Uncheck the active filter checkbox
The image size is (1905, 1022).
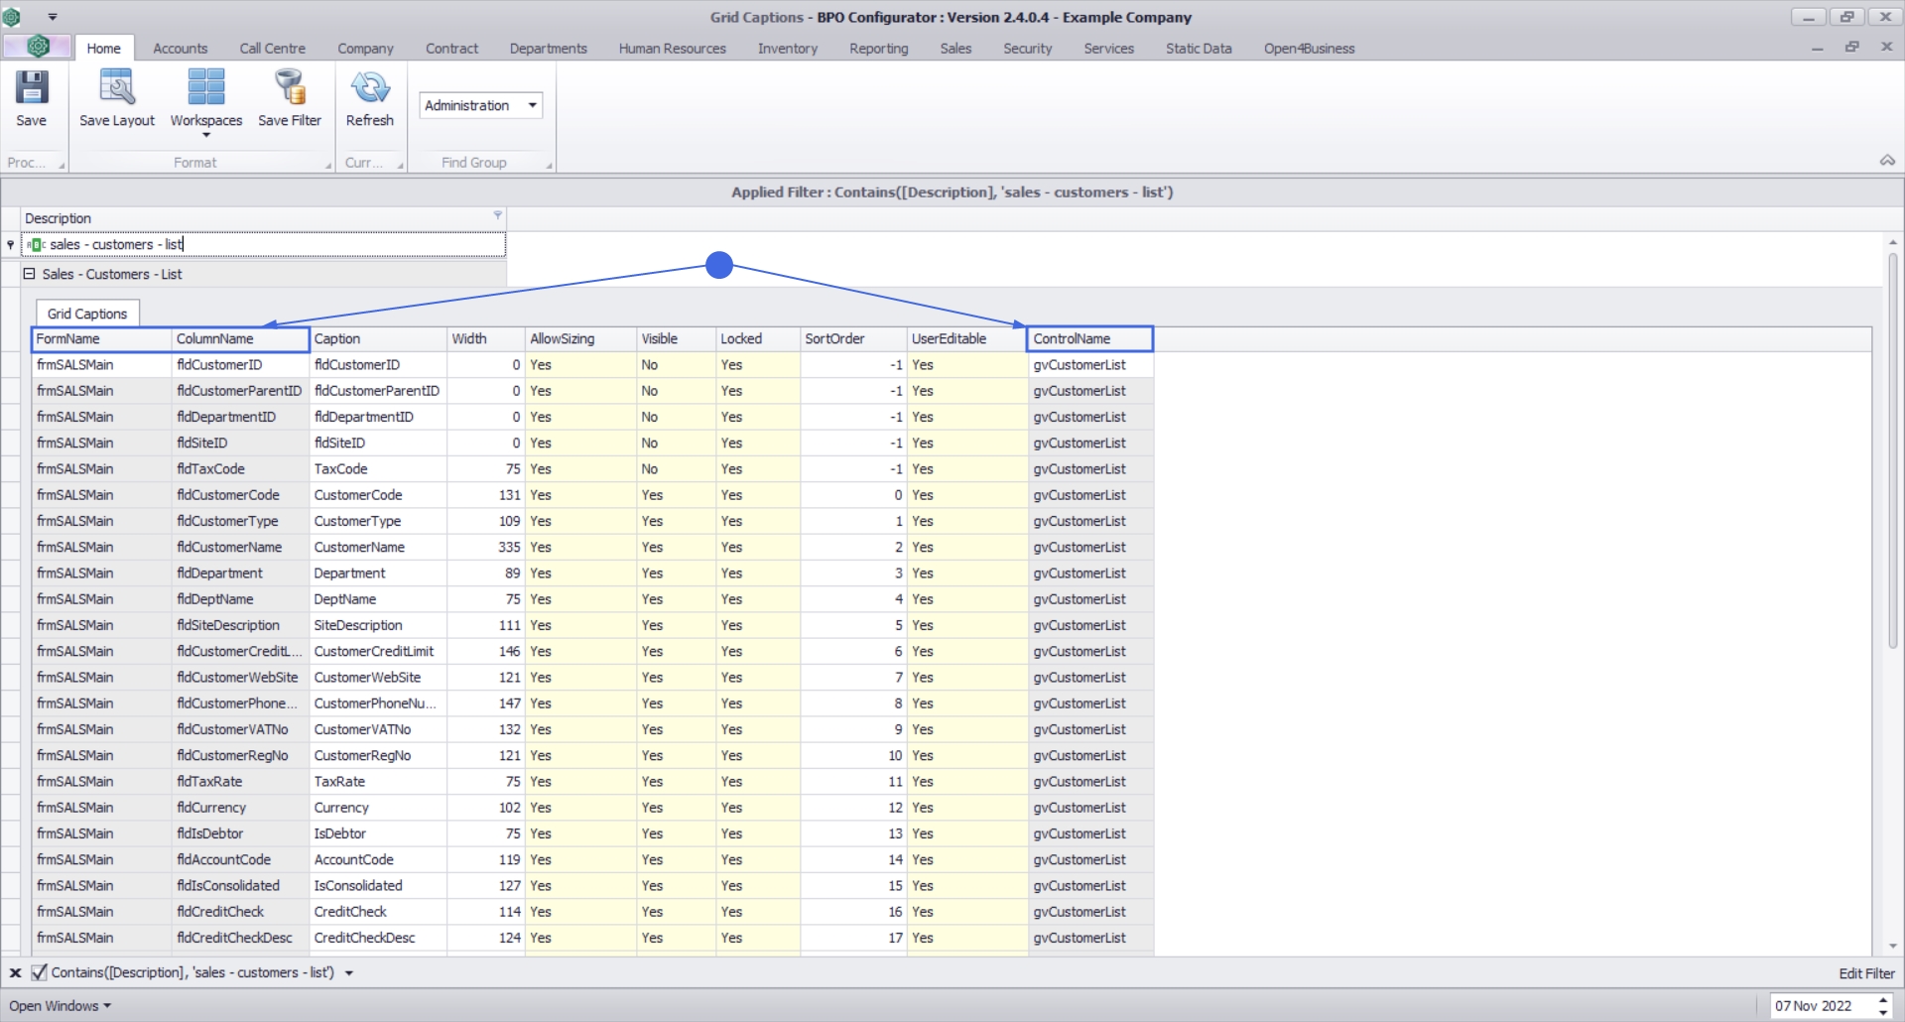40,973
